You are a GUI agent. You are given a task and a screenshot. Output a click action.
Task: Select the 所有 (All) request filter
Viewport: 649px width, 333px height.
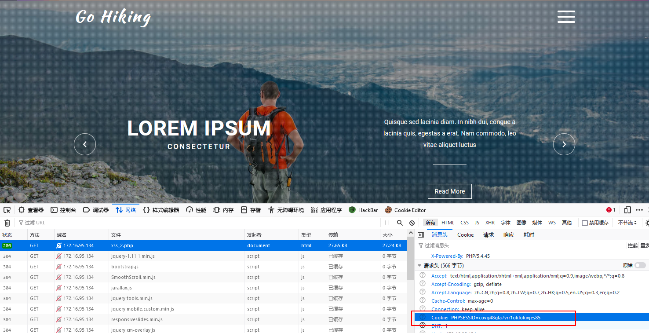coord(430,223)
